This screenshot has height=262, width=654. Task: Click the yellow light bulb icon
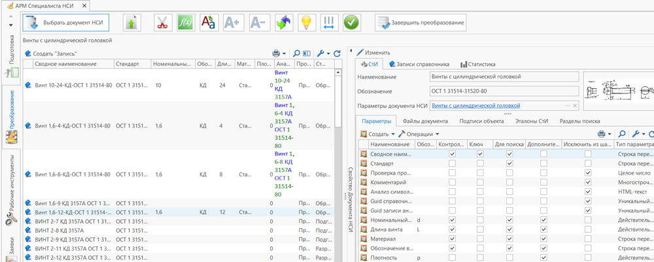click(x=307, y=23)
